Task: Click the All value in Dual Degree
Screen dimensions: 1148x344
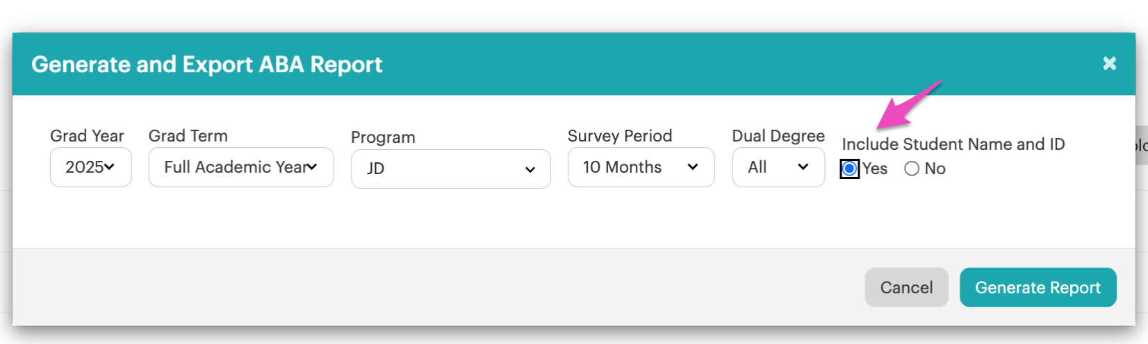Action: point(757,167)
